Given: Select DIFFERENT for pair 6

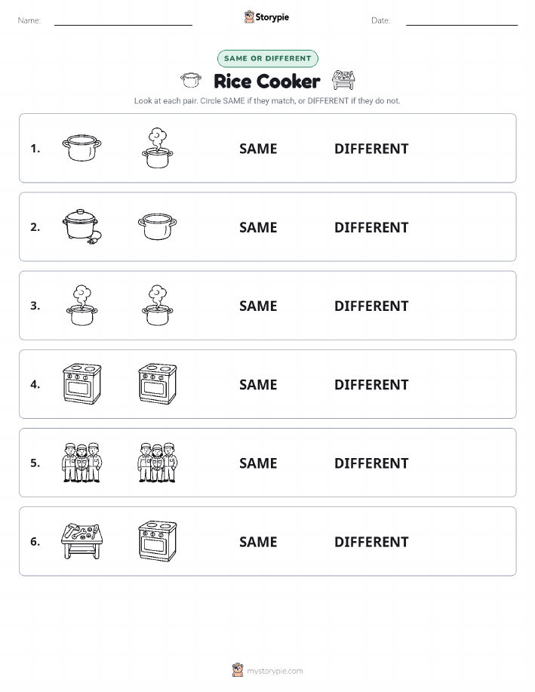Looking at the screenshot, I should [x=371, y=542].
